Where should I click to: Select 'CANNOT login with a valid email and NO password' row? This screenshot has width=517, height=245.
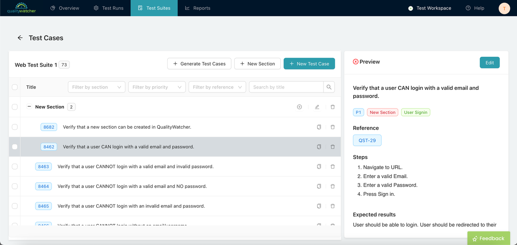tap(175, 186)
